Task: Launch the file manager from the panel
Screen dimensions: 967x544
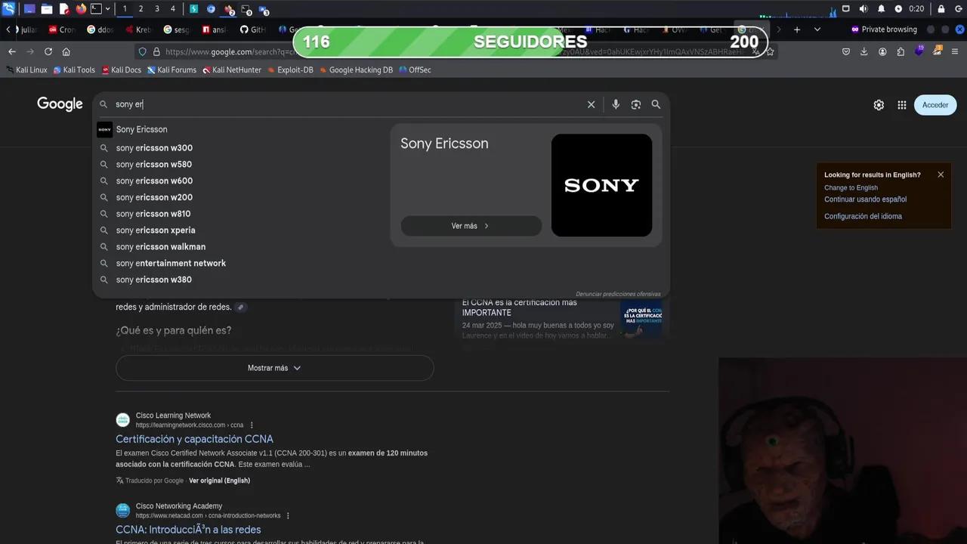Action: tap(46, 9)
